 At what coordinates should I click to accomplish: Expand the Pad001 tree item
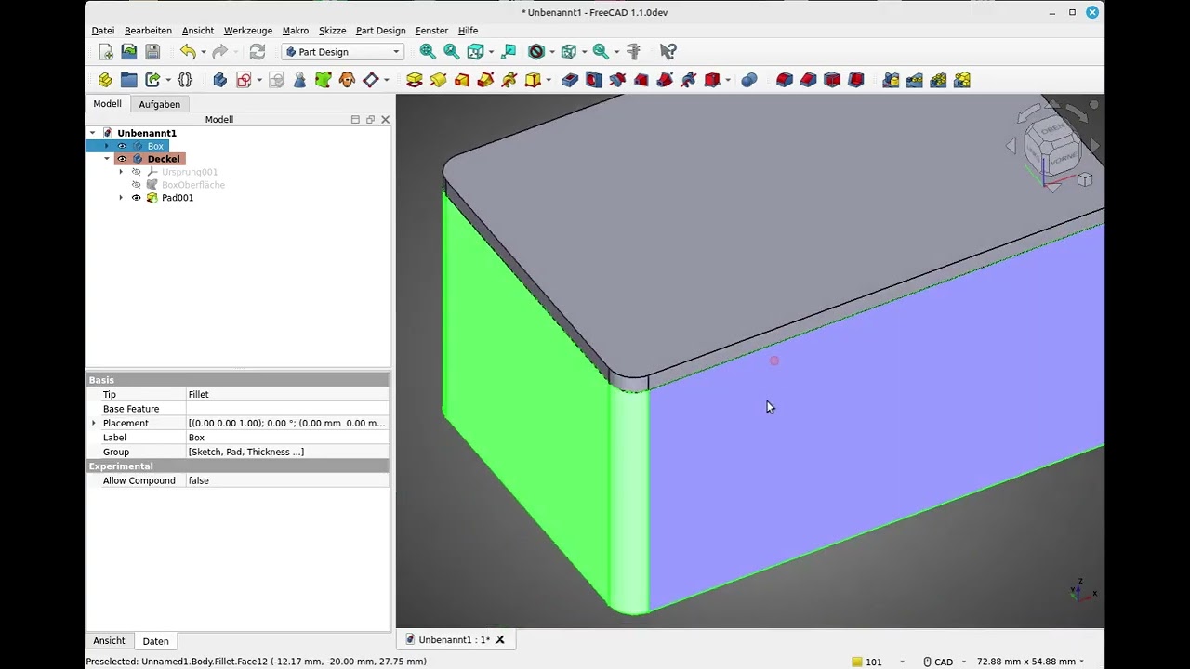click(x=121, y=198)
